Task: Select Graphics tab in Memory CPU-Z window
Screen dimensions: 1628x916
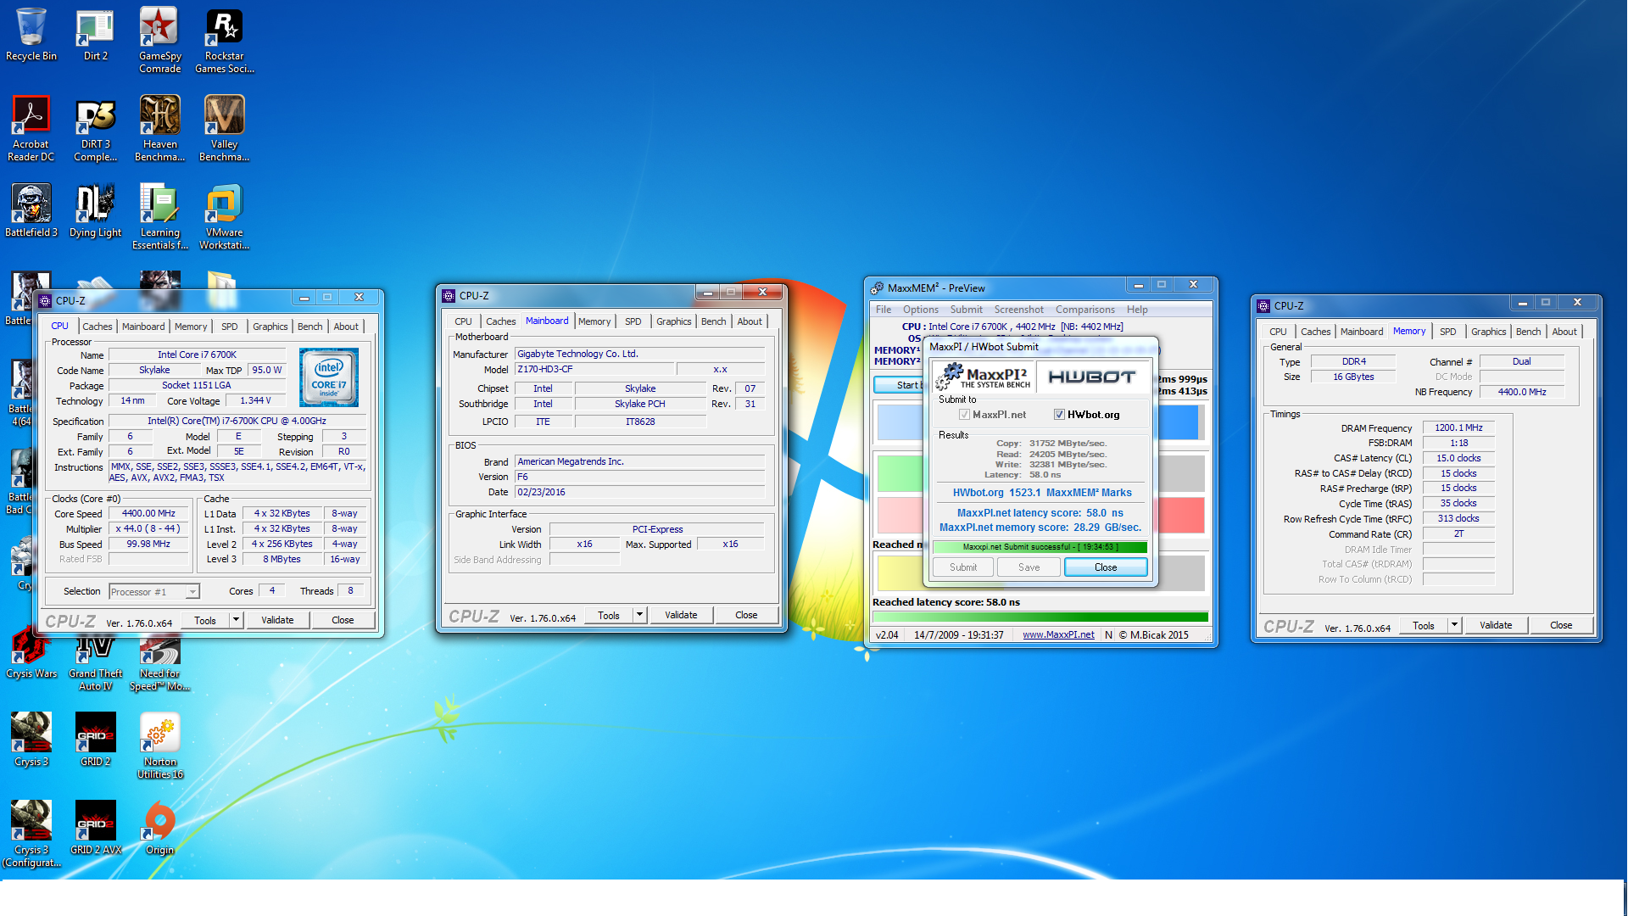Action: pos(1488,332)
